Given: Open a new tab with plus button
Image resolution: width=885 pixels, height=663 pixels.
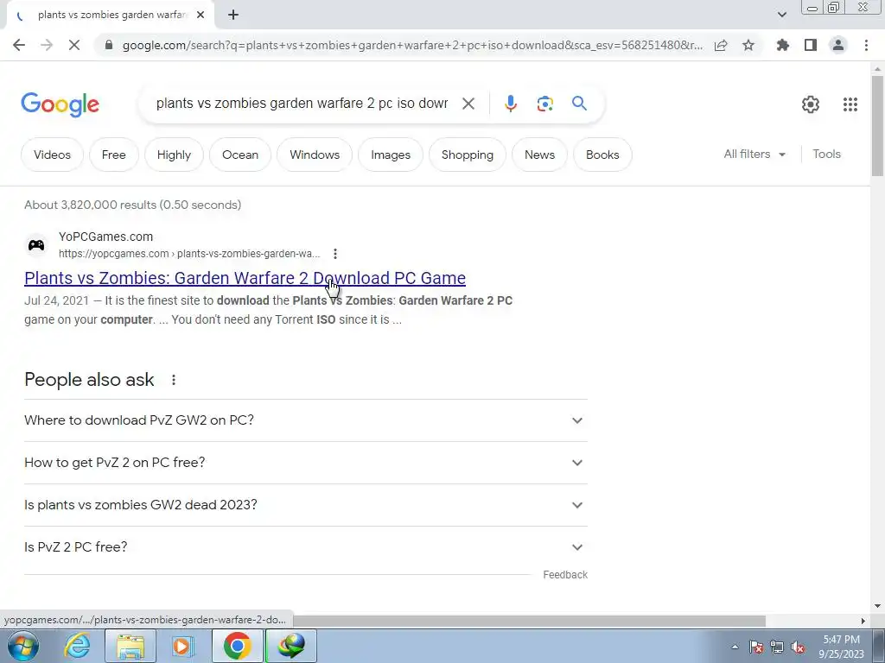Looking at the screenshot, I should tap(233, 15).
